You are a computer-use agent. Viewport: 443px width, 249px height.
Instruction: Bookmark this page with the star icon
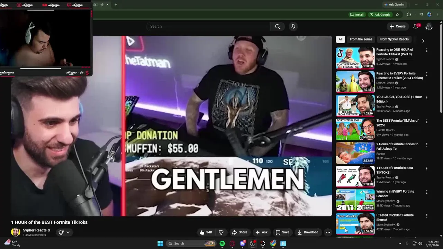point(397,15)
